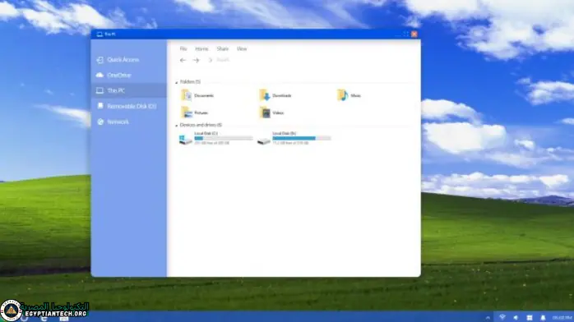Select OneDrive in the sidebar

[128, 75]
